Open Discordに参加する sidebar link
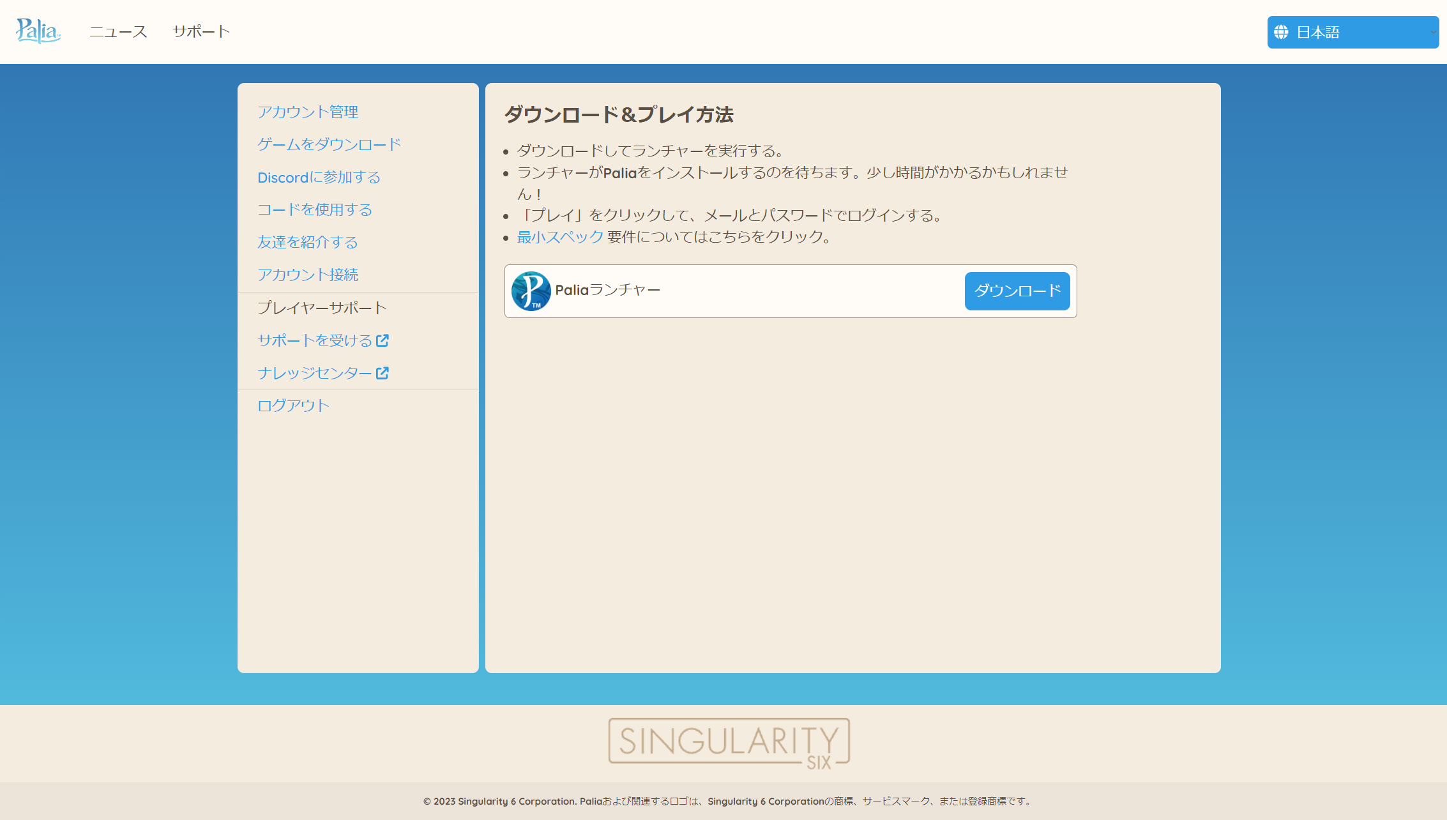The width and height of the screenshot is (1447, 820). tap(319, 178)
